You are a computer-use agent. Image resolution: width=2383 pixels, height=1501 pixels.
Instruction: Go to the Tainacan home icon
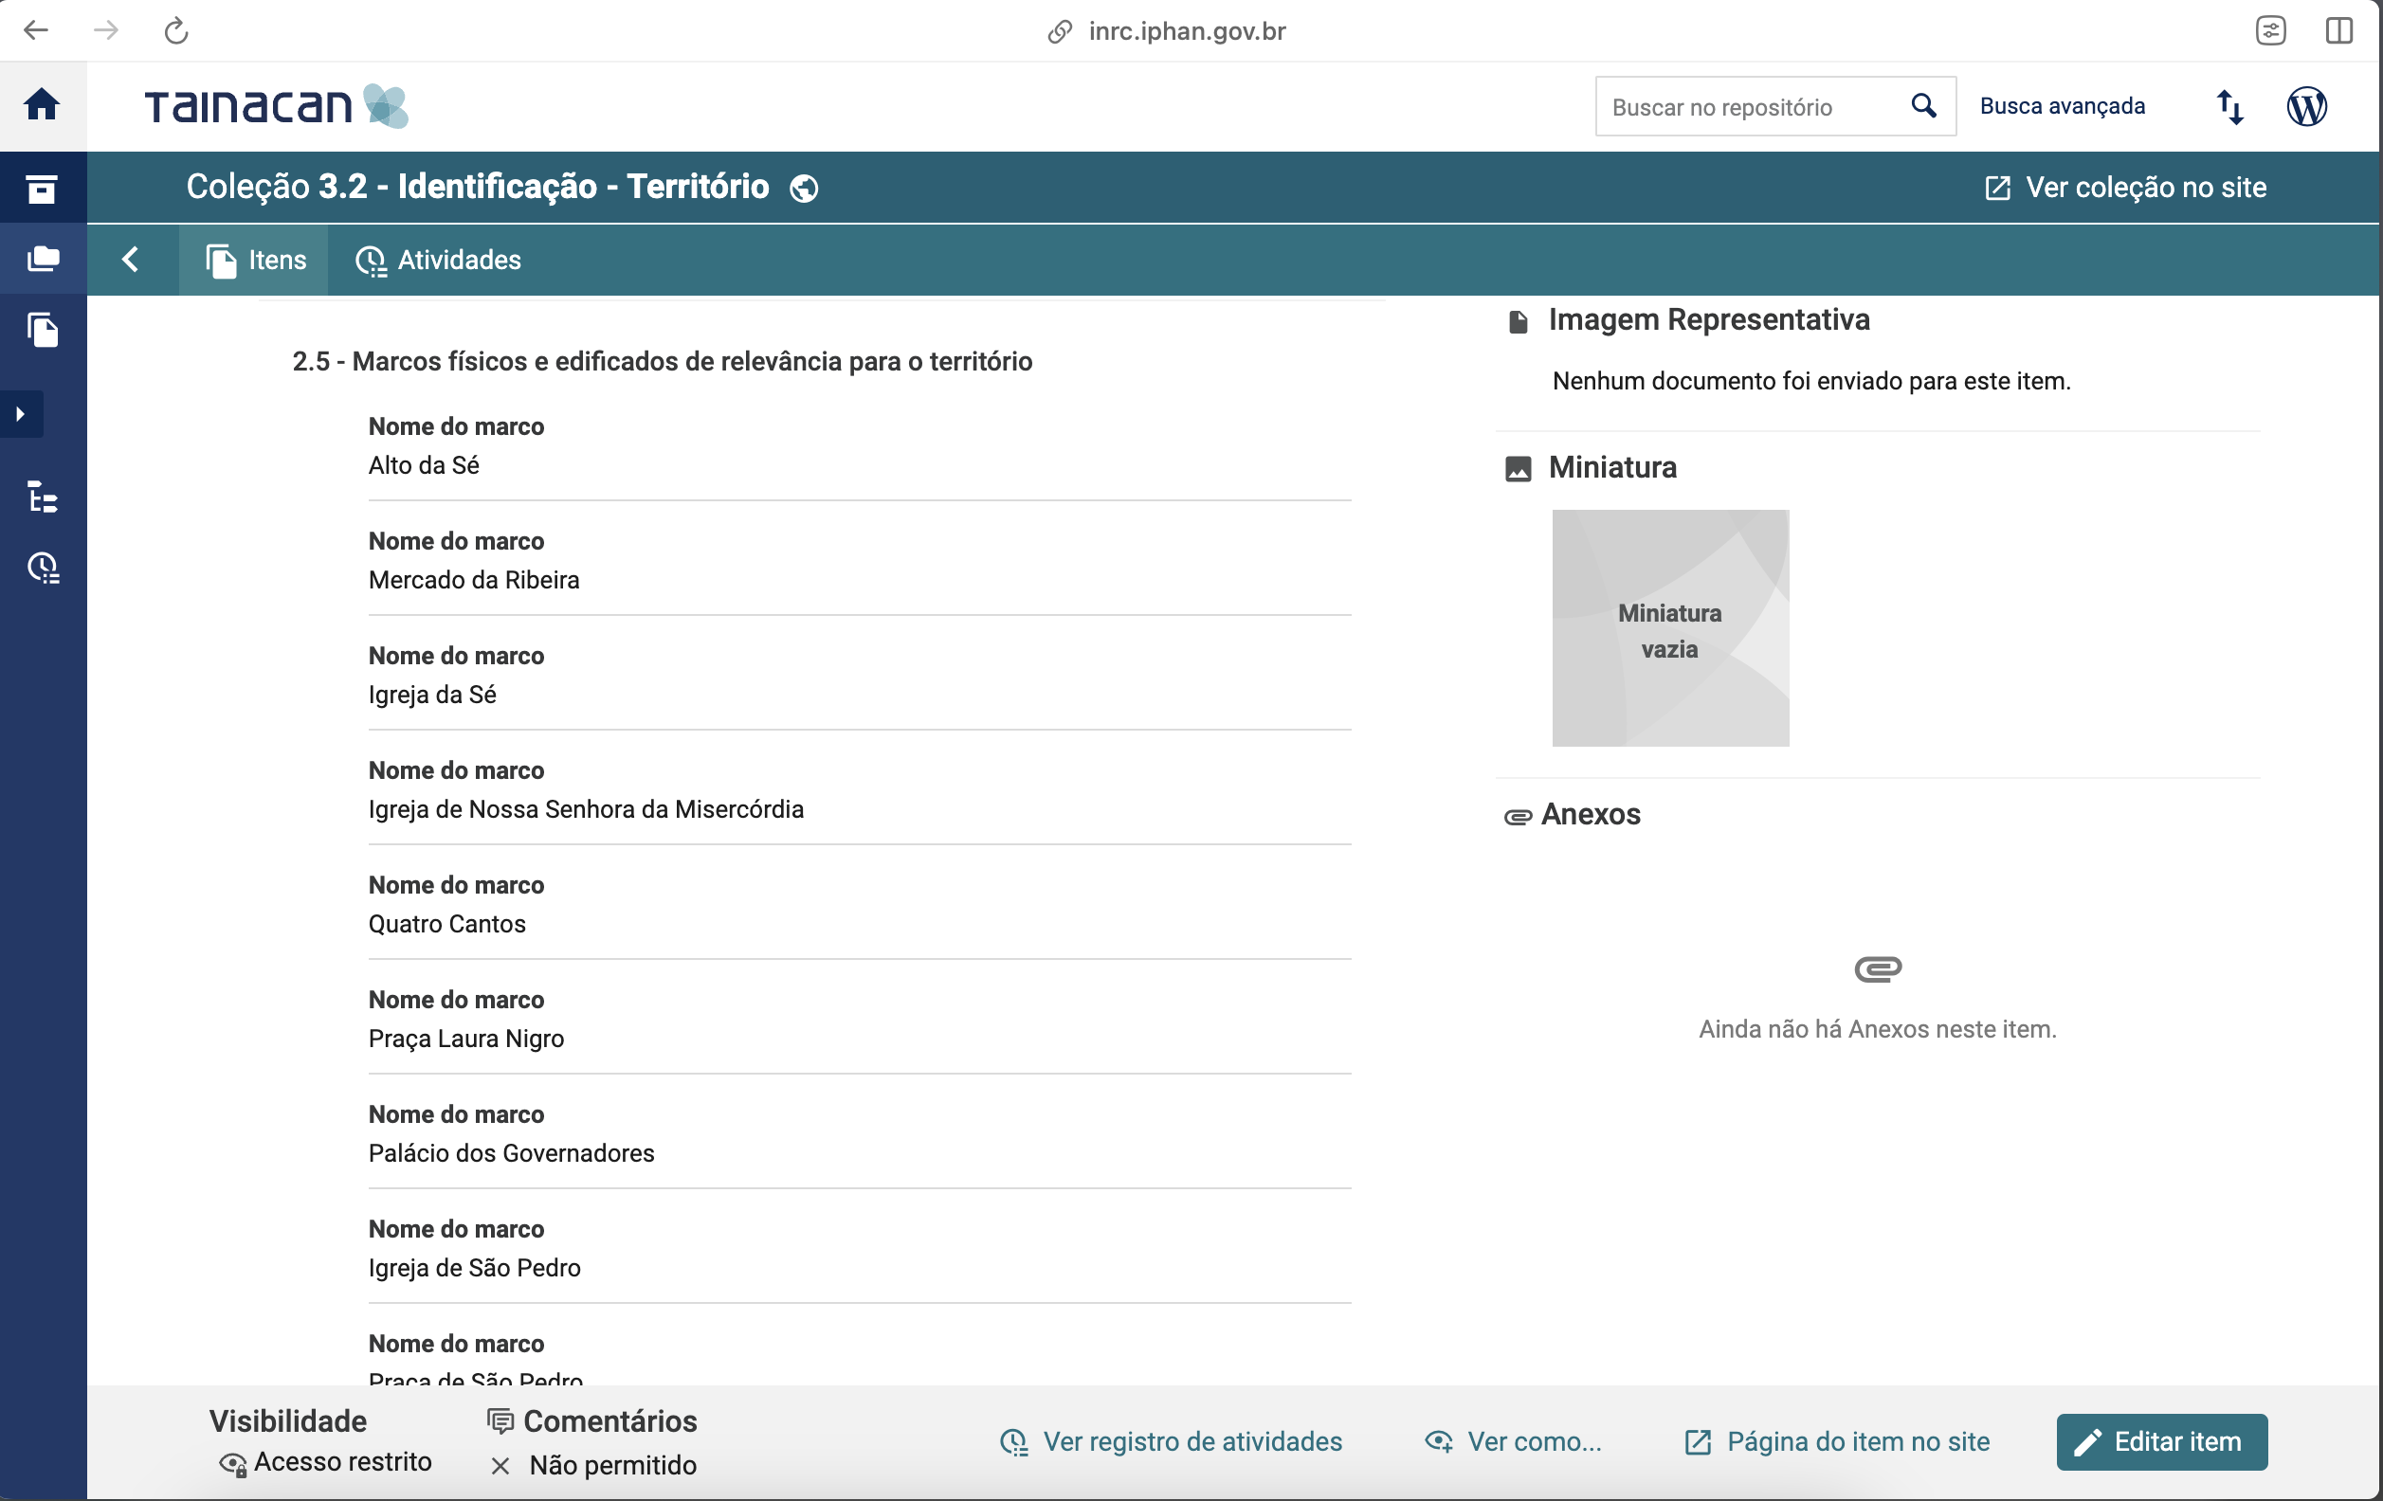coord(42,104)
